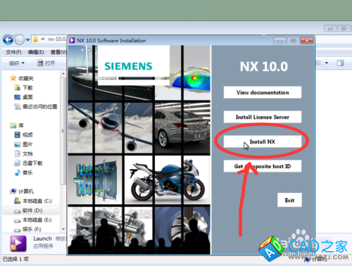The image size is (352, 266).
Task: Click Install License Server button
Action: click(263, 117)
